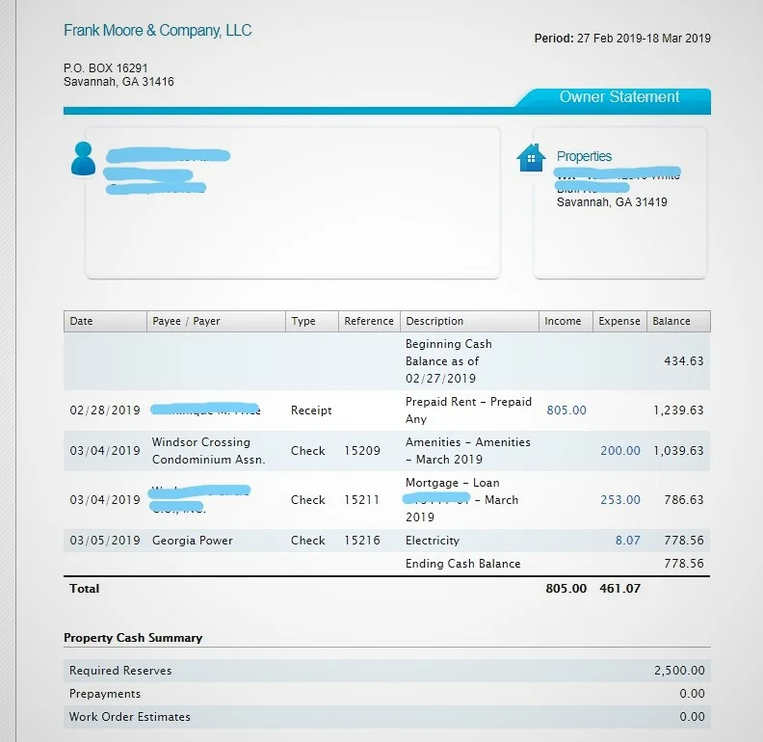Click check reference 15216
The image size is (763, 742).
[362, 541]
